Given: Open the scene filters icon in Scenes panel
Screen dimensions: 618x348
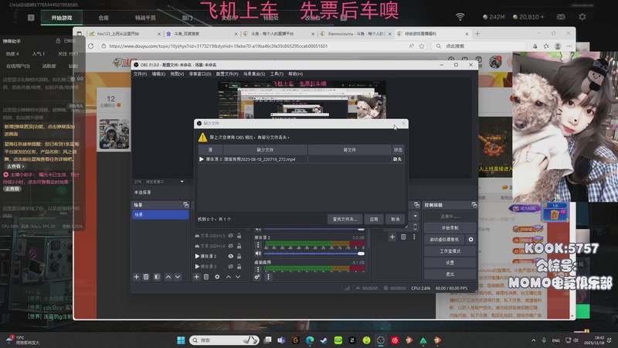Looking at the screenshot, I should [157, 277].
